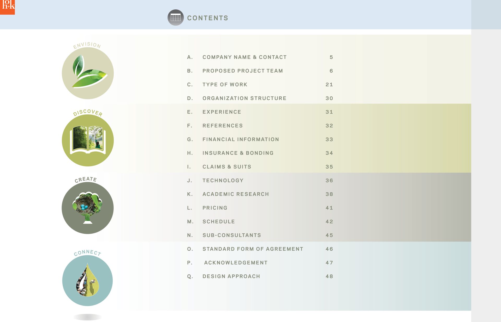The image size is (501, 322).
Task: Go to Standard Form of Agreement
Action: point(253,249)
